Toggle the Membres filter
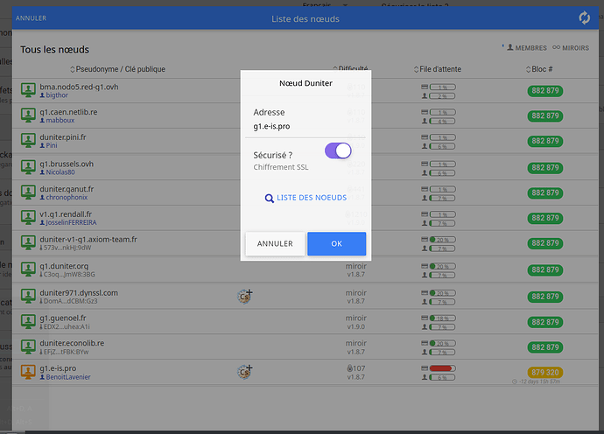 click(x=526, y=48)
